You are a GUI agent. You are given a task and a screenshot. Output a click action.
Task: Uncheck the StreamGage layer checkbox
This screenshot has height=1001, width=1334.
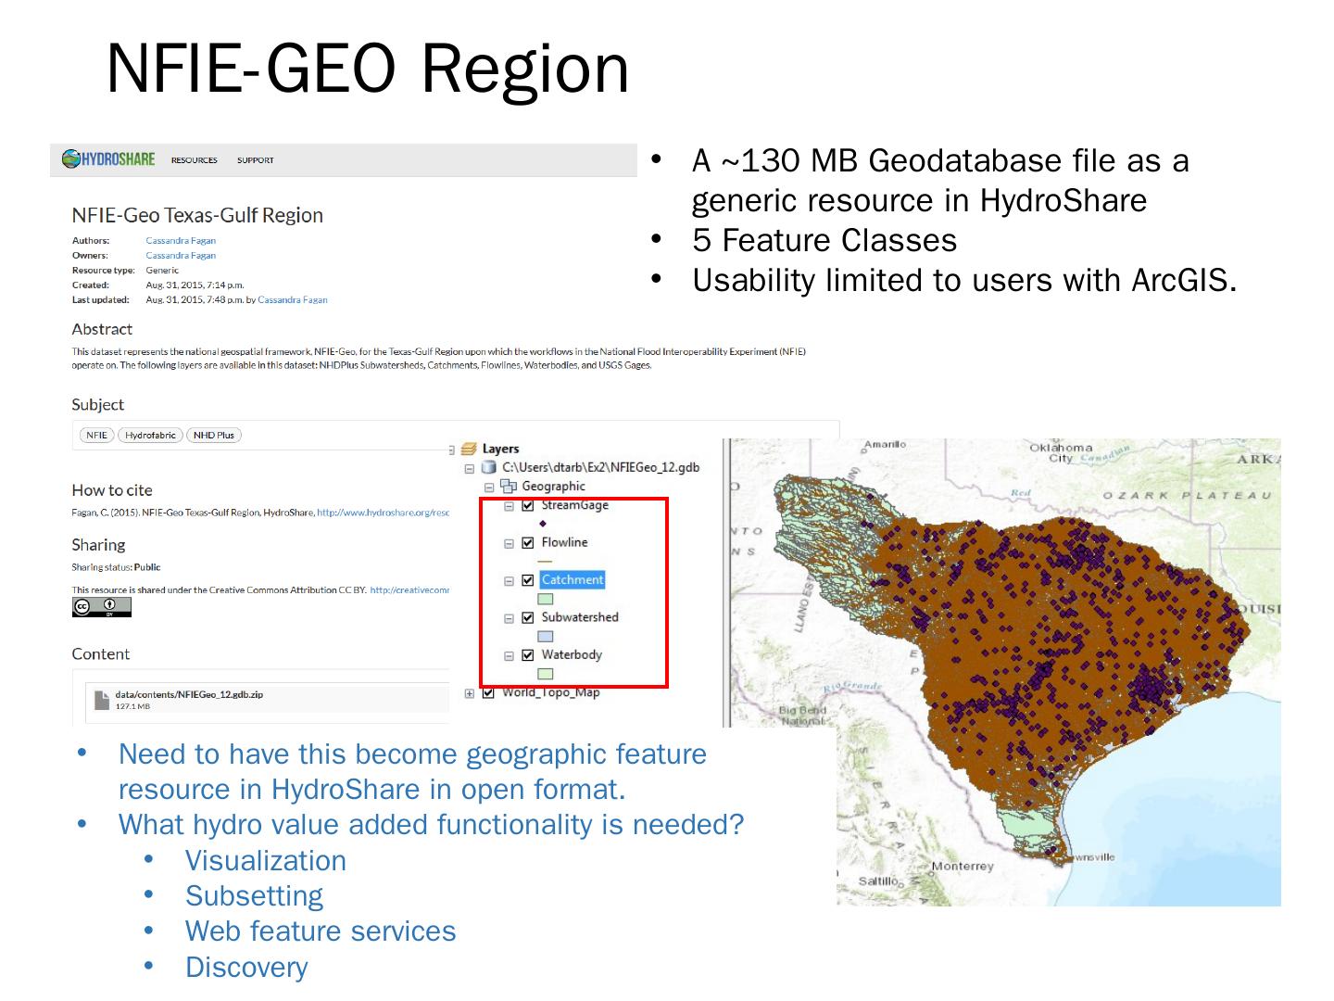click(x=528, y=505)
